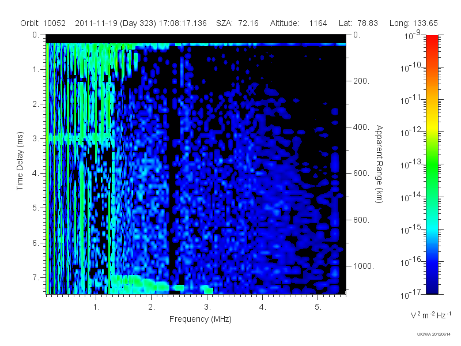Click the 10^-12 color scale label
The height and width of the screenshot is (346, 461).
pyautogui.click(x=411, y=132)
